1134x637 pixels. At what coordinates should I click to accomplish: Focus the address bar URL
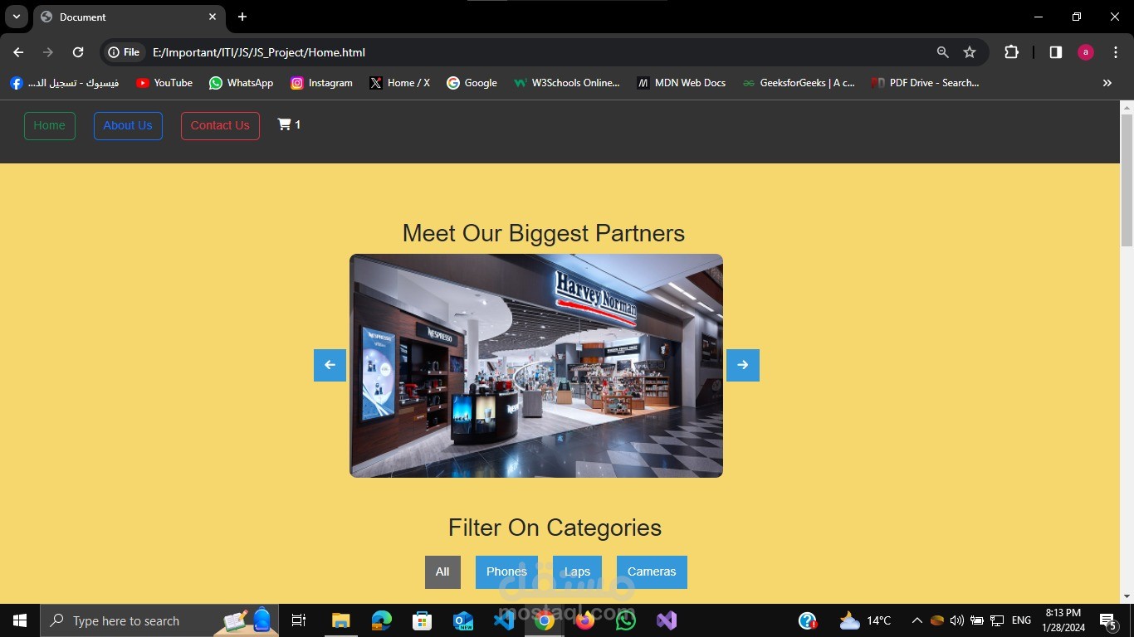(x=259, y=52)
